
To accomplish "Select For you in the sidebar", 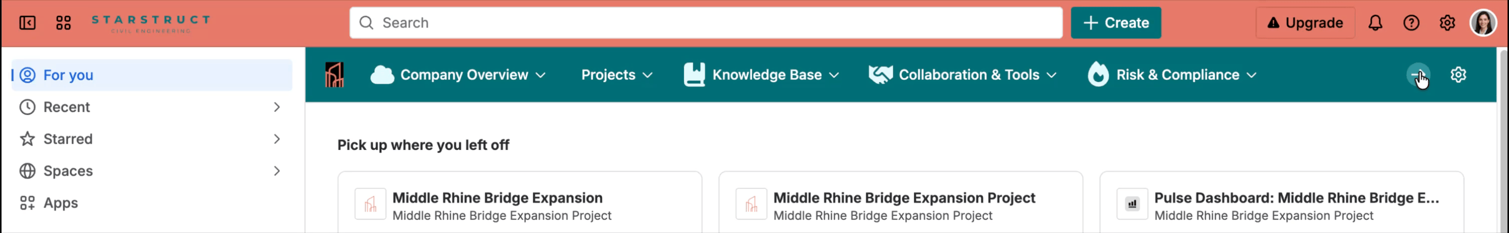I will [x=152, y=74].
